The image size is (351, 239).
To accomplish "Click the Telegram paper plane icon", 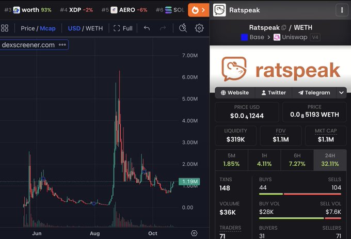I will pos(300,92).
